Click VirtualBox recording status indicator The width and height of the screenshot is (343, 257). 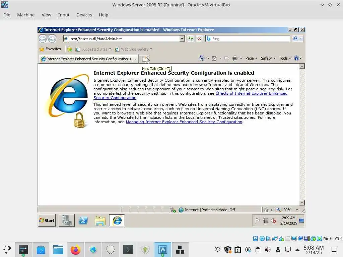[x=300, y=238]
